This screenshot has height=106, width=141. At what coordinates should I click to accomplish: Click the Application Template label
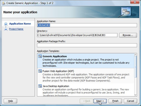tap(48, 51)
